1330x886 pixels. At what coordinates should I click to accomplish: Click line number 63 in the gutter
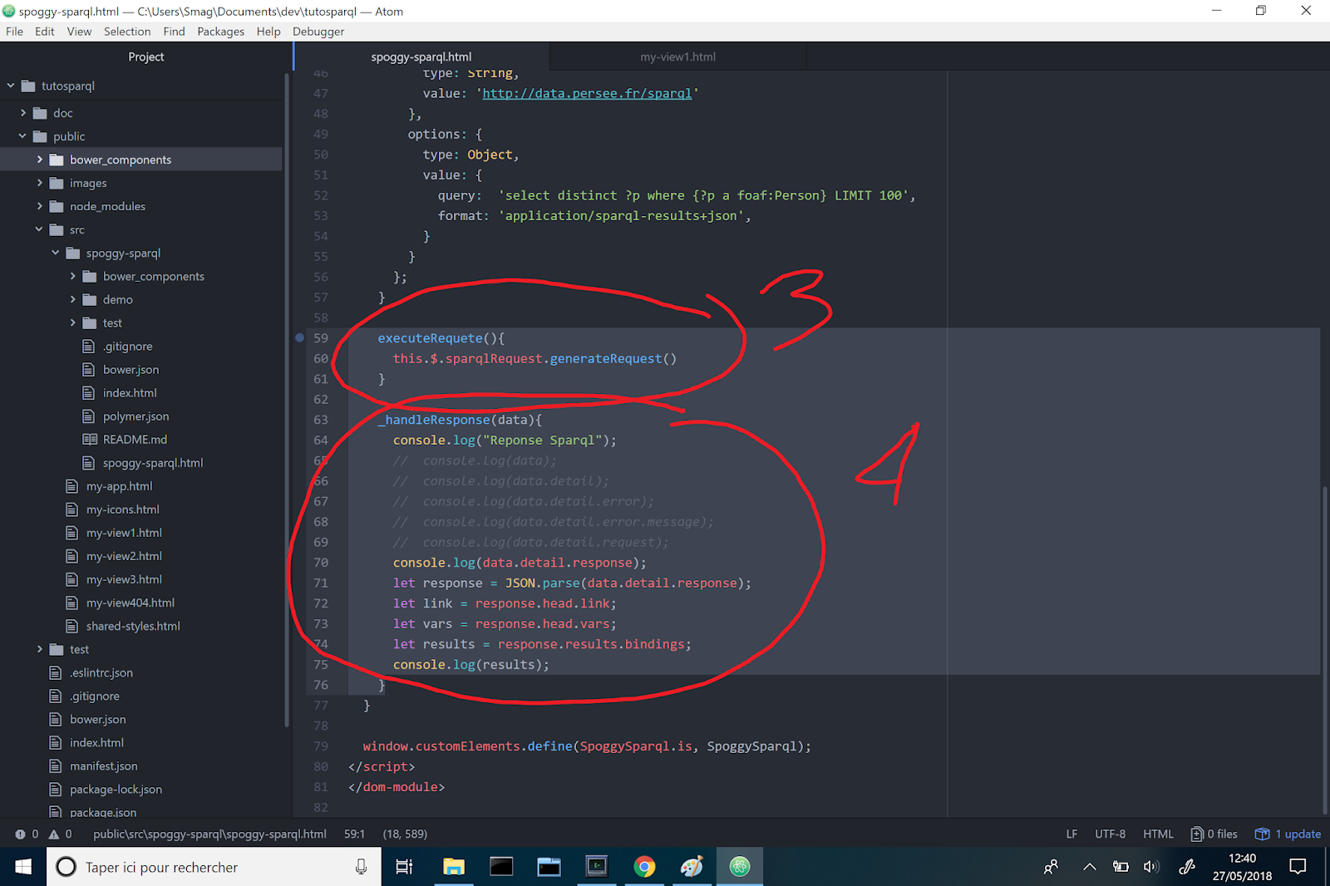tap(321, 420)
